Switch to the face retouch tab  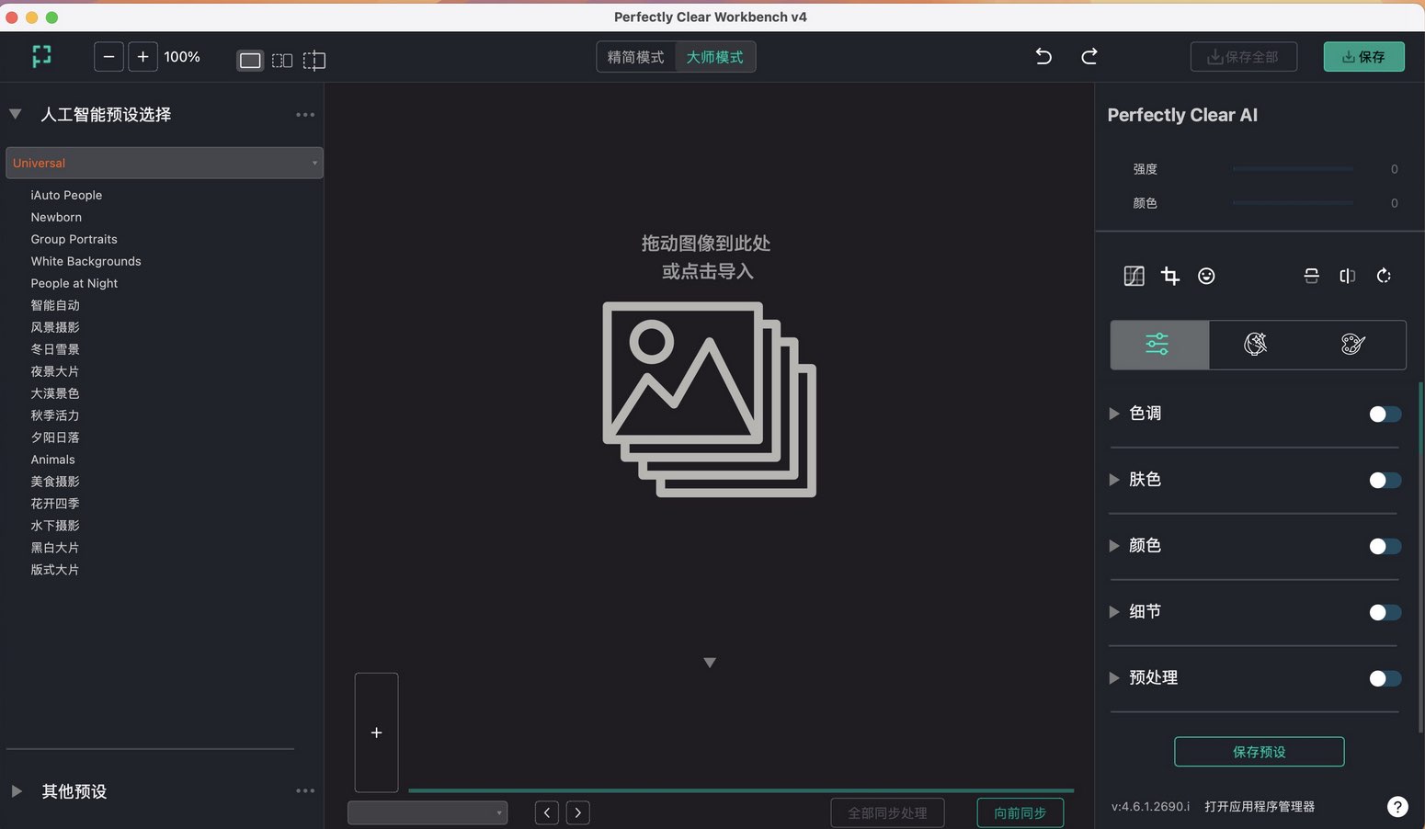pyautogui.click(x=1256, y=345)
